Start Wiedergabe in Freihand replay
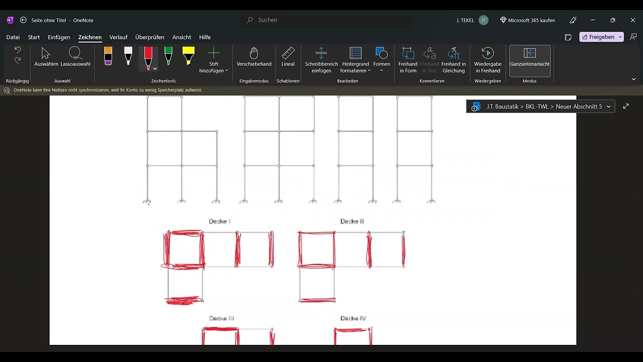This screenshot has width=643, height=362. click(488, 60)
